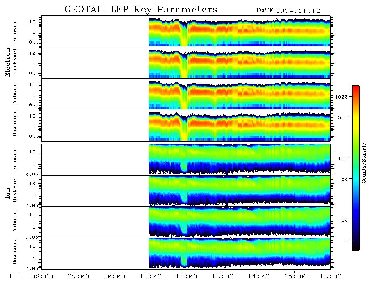The width and height of the screenshot is (366, 282).
Task: Click the Electron Dawnward axis label
Action: click(14, 123)
